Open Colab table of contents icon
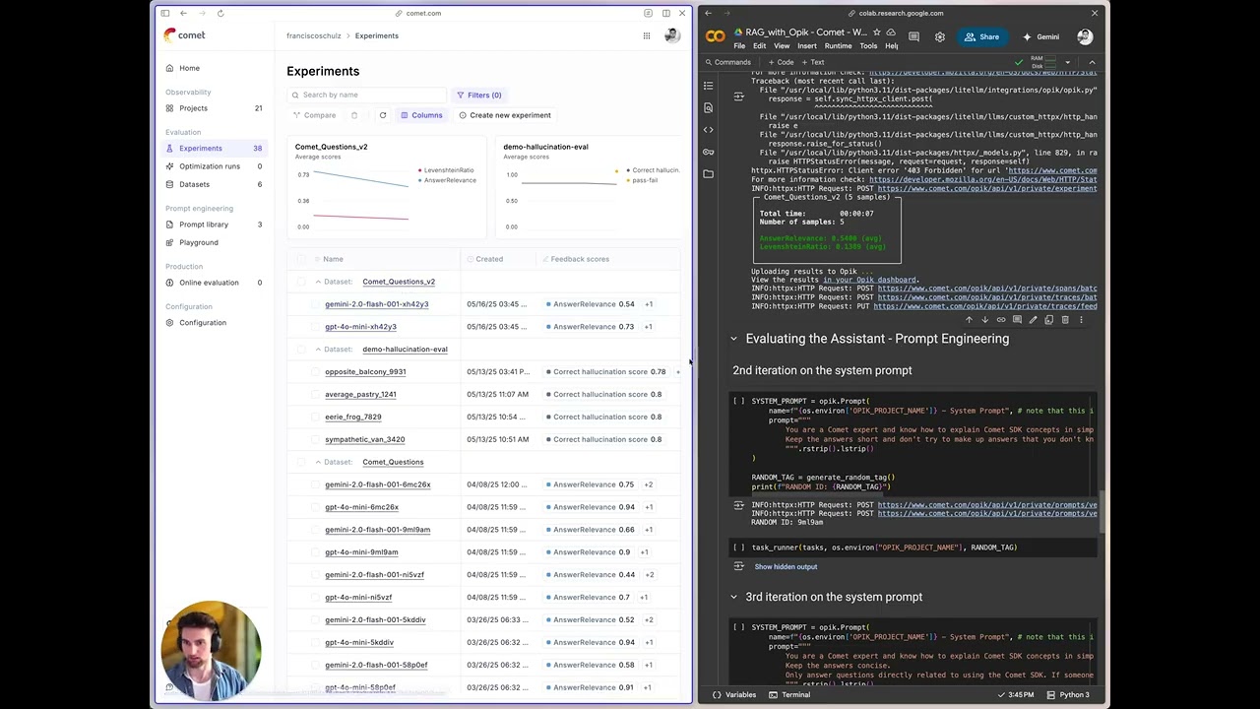 [708, 86]
